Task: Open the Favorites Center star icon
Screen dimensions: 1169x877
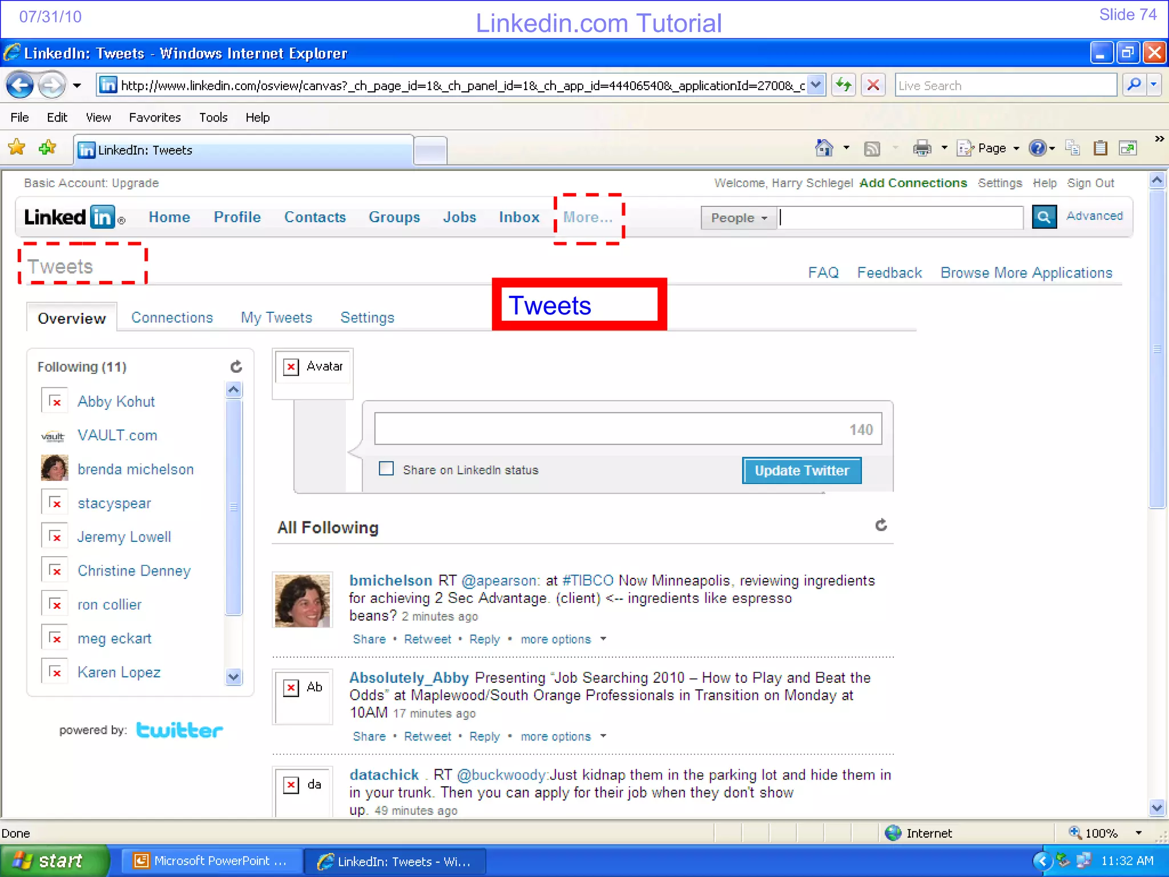Action: [x=17, y=148]
